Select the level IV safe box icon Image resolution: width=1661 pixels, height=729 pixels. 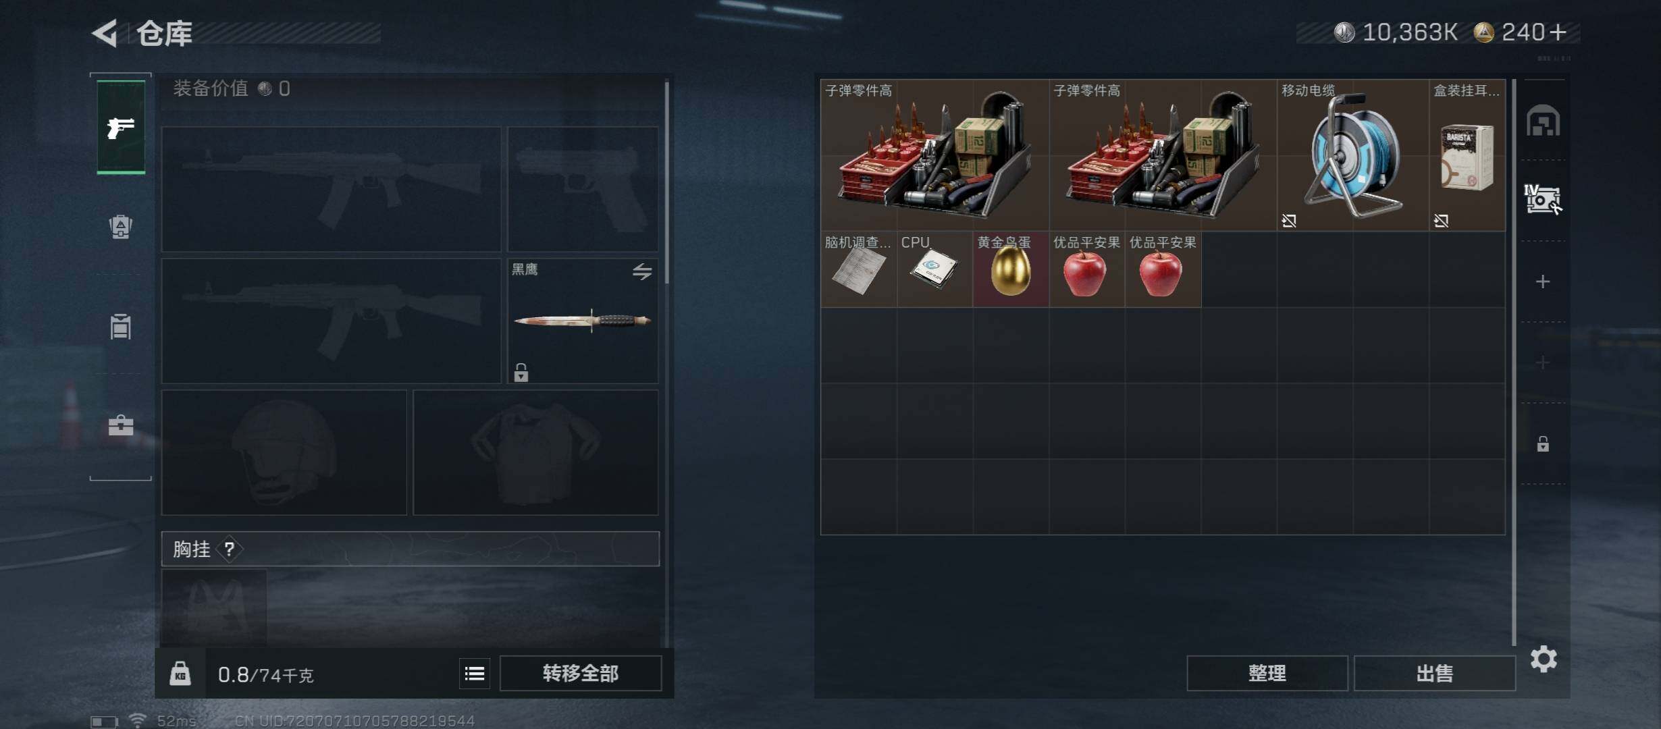pyautogui.click(x=1543, y=200)
